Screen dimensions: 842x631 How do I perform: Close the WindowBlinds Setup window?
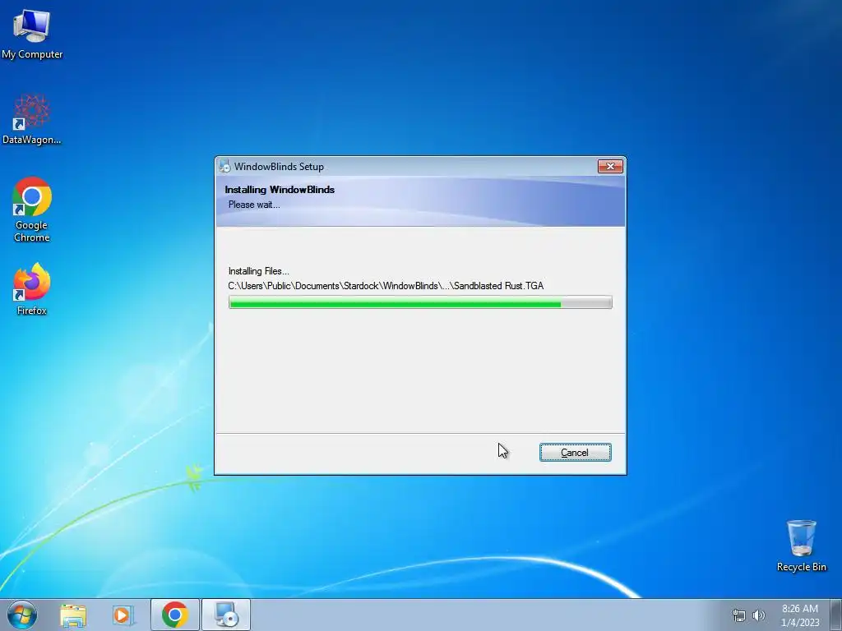(x=610, y=166)
